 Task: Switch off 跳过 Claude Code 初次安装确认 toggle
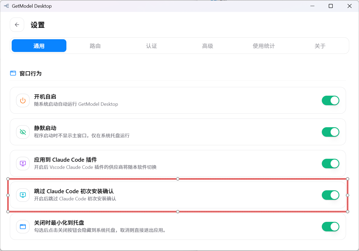coord(331,195)
